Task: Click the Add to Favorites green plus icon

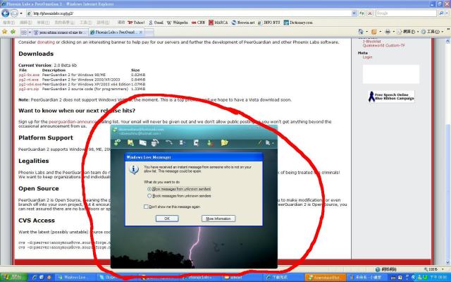Action: click(x=13, y=32)
